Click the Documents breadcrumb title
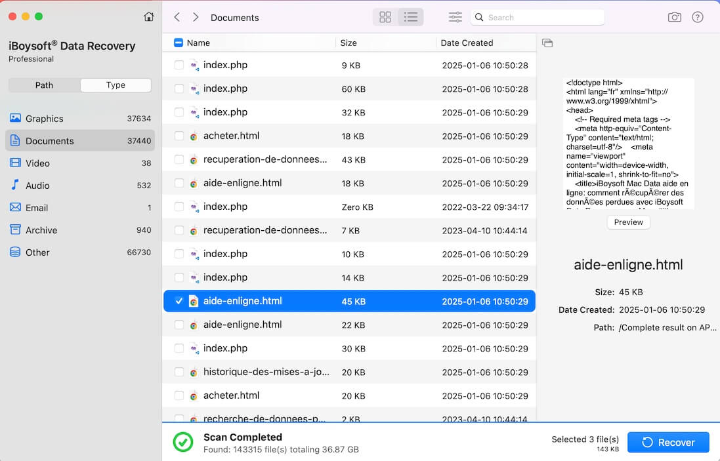This screenshot has width=720, height=461. [x=235, y=18]
